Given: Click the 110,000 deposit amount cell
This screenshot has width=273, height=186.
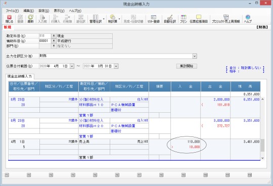Looking at the screenshot, I should [186, 142].
